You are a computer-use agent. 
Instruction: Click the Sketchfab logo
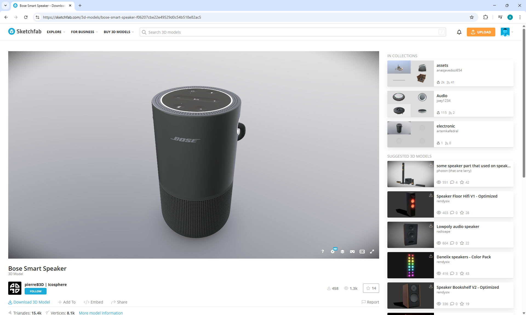[x=25, y=31]
